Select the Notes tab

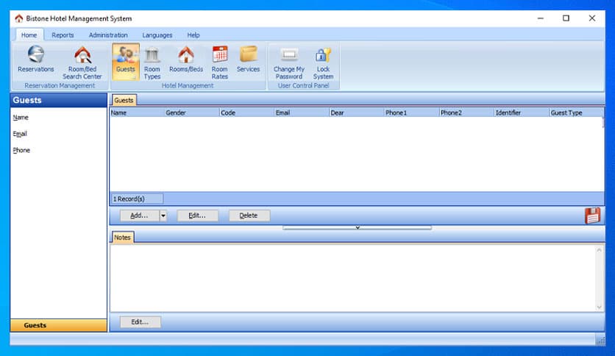pos(122,237)
